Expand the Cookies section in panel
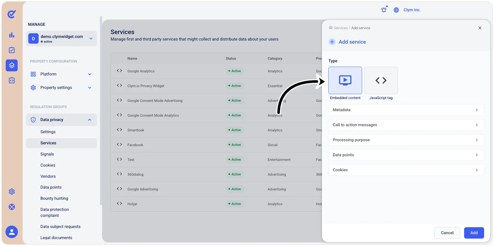 point(406,170)
